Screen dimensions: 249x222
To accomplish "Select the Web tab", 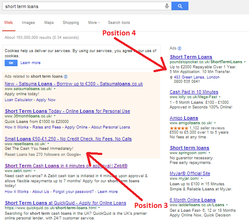I will coord(9,23).
